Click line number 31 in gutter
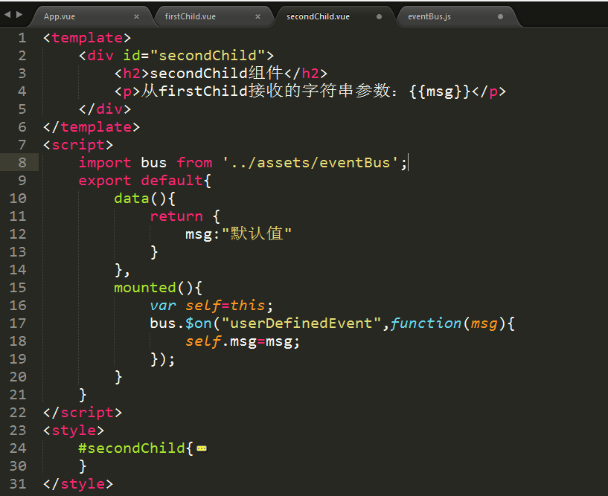The image size is (608, 496). coord(18,484)
